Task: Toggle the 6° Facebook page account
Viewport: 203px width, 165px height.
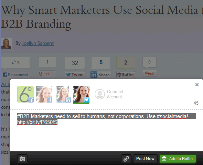Action: click(x=25, y=94)
